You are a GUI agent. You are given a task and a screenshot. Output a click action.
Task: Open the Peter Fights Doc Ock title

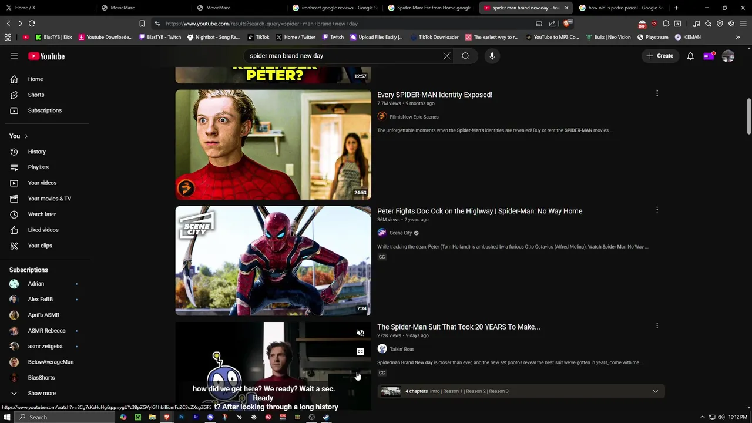479,211
